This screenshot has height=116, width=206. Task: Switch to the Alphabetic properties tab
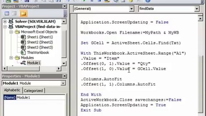click(12, 90)
